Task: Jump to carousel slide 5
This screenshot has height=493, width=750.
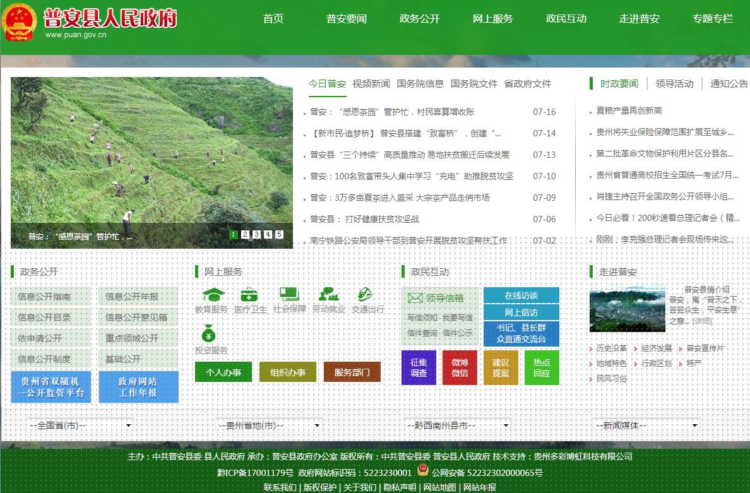Action: coord(279,235)
